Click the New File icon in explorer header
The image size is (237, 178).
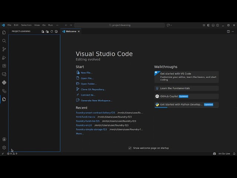43,32
